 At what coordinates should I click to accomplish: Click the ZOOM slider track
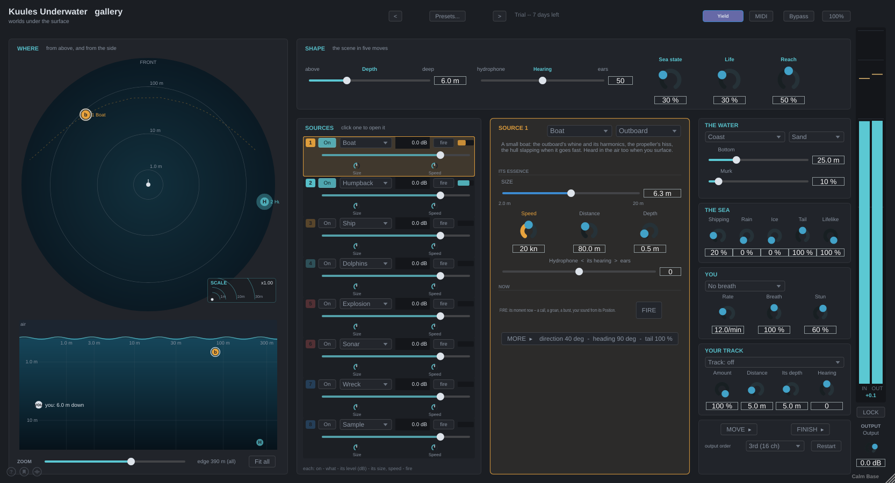pos(115,462)
